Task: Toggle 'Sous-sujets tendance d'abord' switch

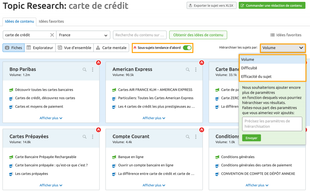Action: click(x=187, y=48)
